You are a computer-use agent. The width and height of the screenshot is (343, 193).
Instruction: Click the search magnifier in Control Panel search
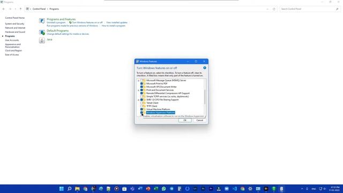pos(337,9)
